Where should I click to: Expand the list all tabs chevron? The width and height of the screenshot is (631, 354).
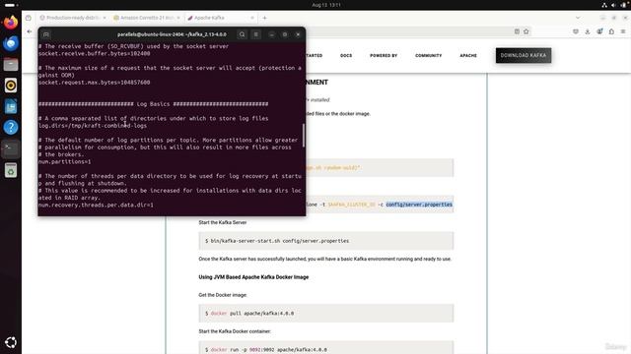click(578, 18)
